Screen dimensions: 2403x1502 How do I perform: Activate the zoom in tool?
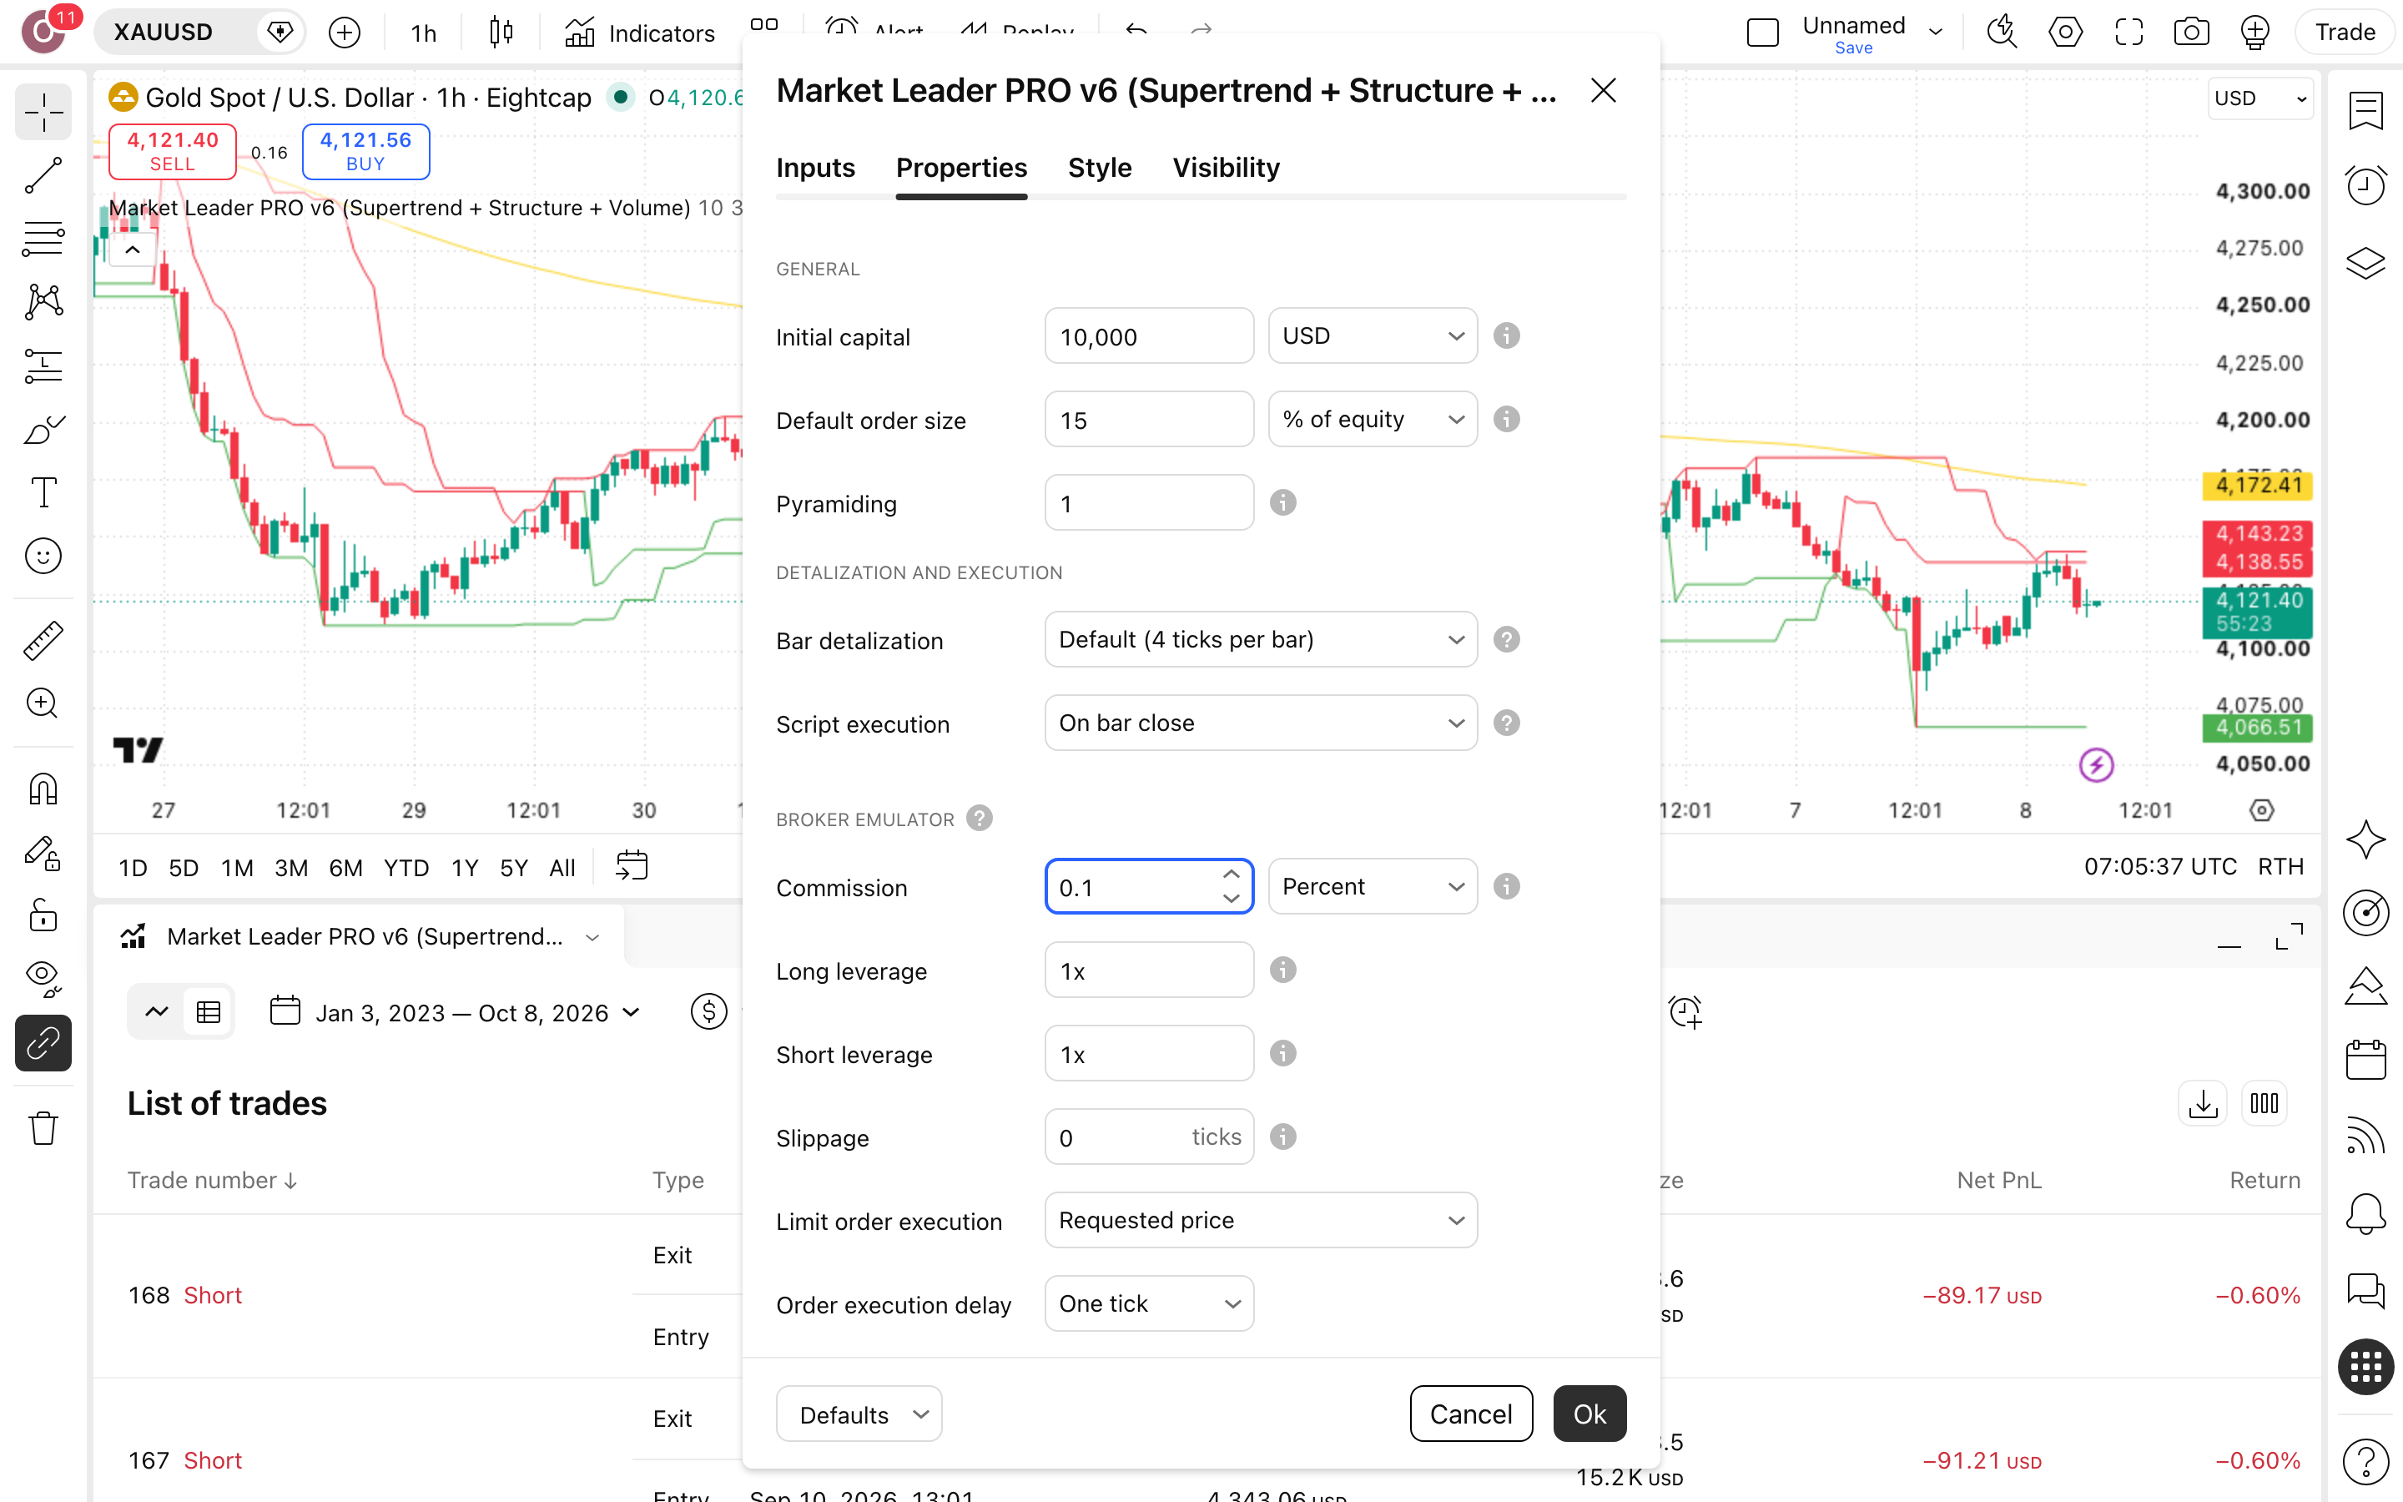43,704
